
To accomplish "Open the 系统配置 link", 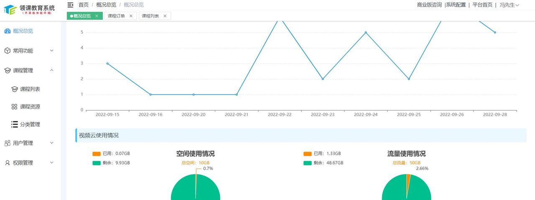I will 456,5.
